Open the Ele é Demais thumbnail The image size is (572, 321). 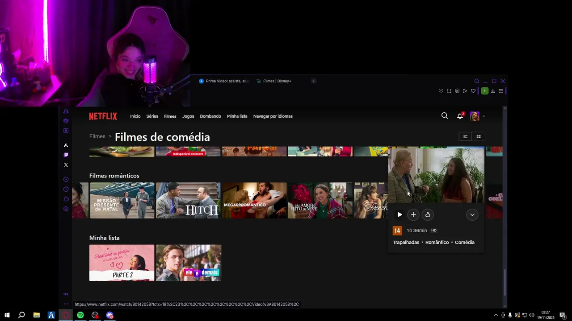pos(189,263)
